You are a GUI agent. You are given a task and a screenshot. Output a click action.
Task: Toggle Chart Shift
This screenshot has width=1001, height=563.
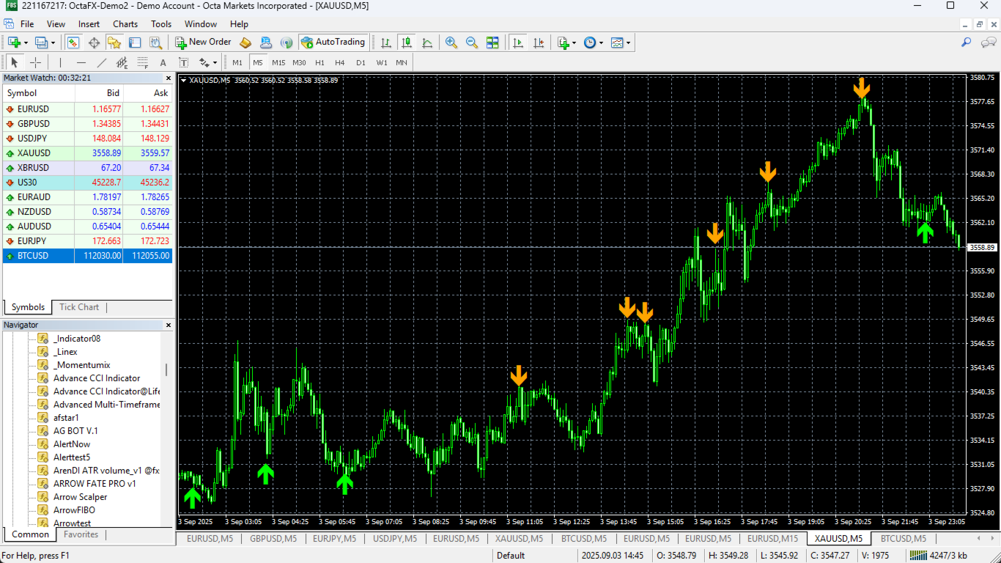coord(539,43)
